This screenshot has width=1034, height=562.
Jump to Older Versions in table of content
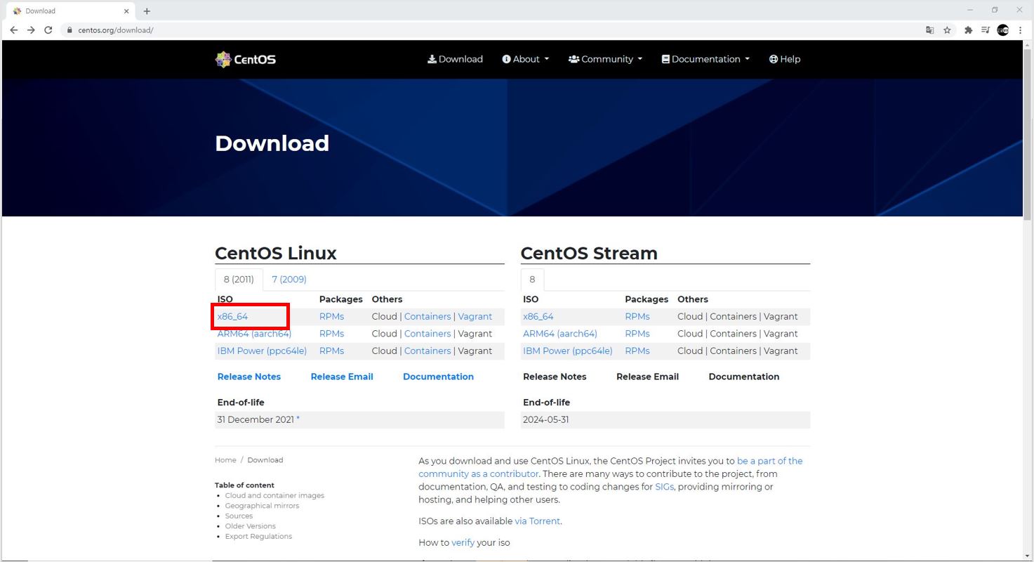(251, 526)
